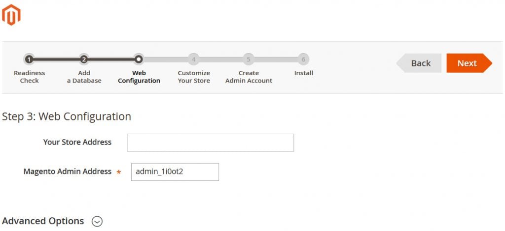Image resolution: width=505 pixels, height=231 pixels.
Task: Click the Magento Admin Address input field
Action: (x=175, y=172)
